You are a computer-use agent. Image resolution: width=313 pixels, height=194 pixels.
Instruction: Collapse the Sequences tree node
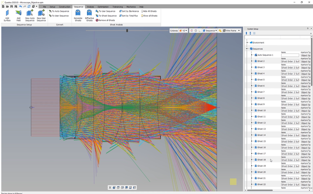(247, 49)
